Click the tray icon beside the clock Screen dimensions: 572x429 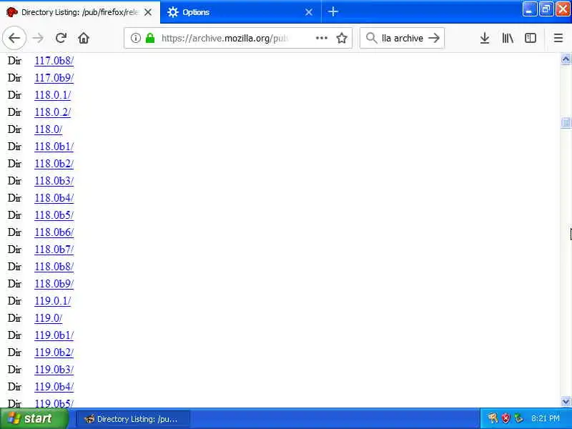518,418
